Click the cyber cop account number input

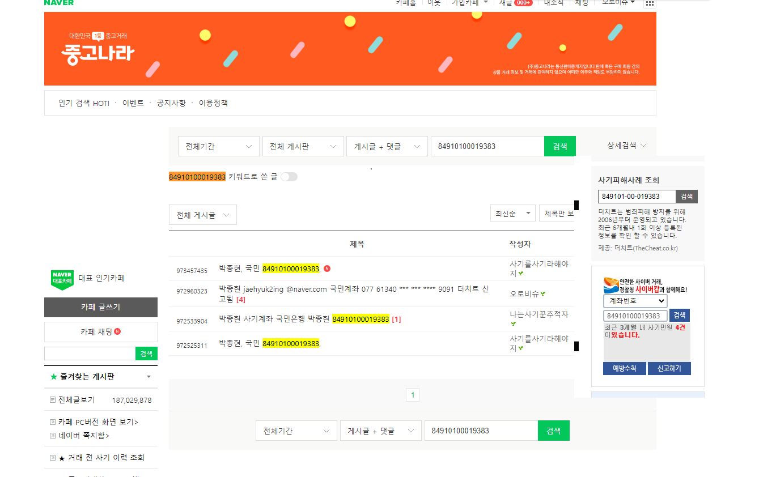[x=635, y=316]
